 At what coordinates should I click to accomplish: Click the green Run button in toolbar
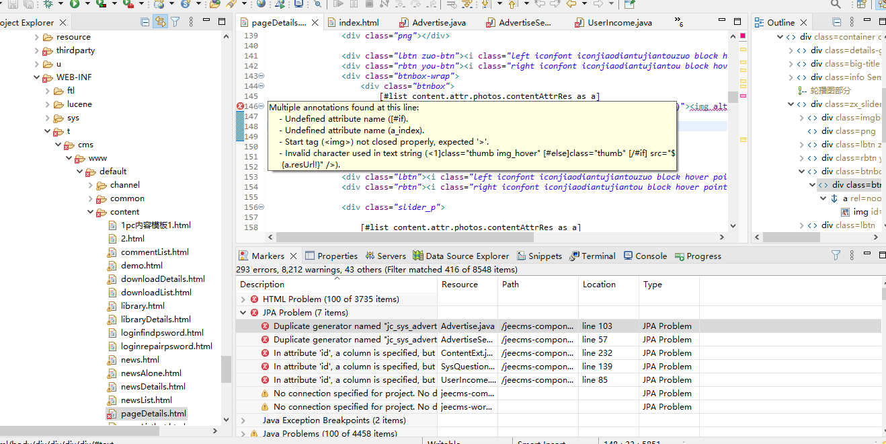pos(74,4)
